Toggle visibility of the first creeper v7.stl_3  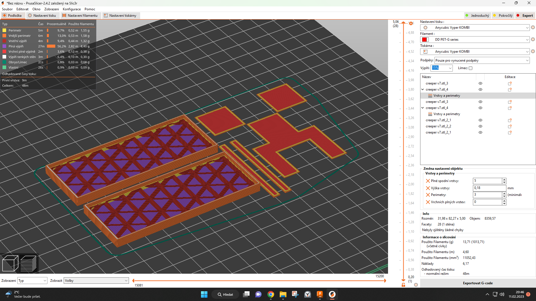pyautogui.click(x=480, y=83)
